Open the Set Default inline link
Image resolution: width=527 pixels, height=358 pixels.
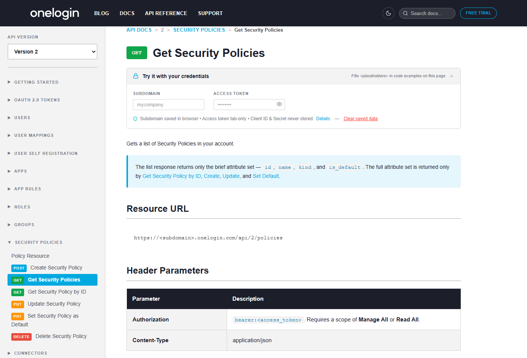click(266, 176)
